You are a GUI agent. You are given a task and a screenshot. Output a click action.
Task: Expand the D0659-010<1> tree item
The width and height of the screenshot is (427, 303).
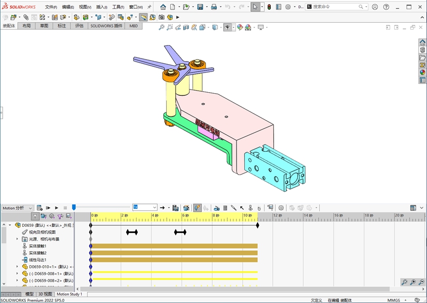click(x=17, y=267)
